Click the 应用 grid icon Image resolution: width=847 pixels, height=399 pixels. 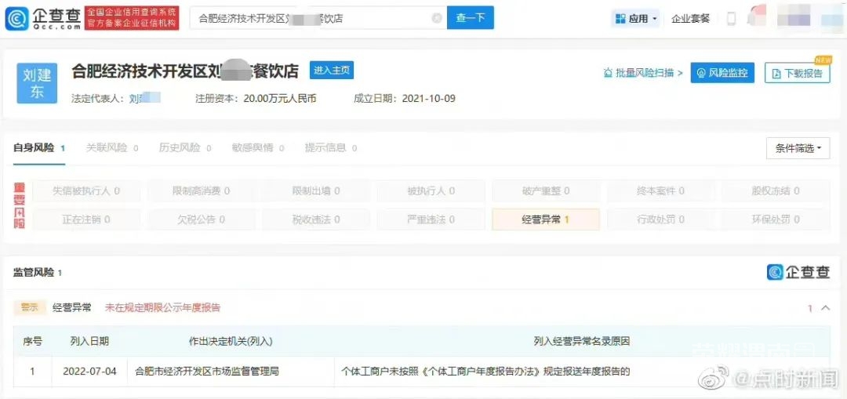coord(620,19)
